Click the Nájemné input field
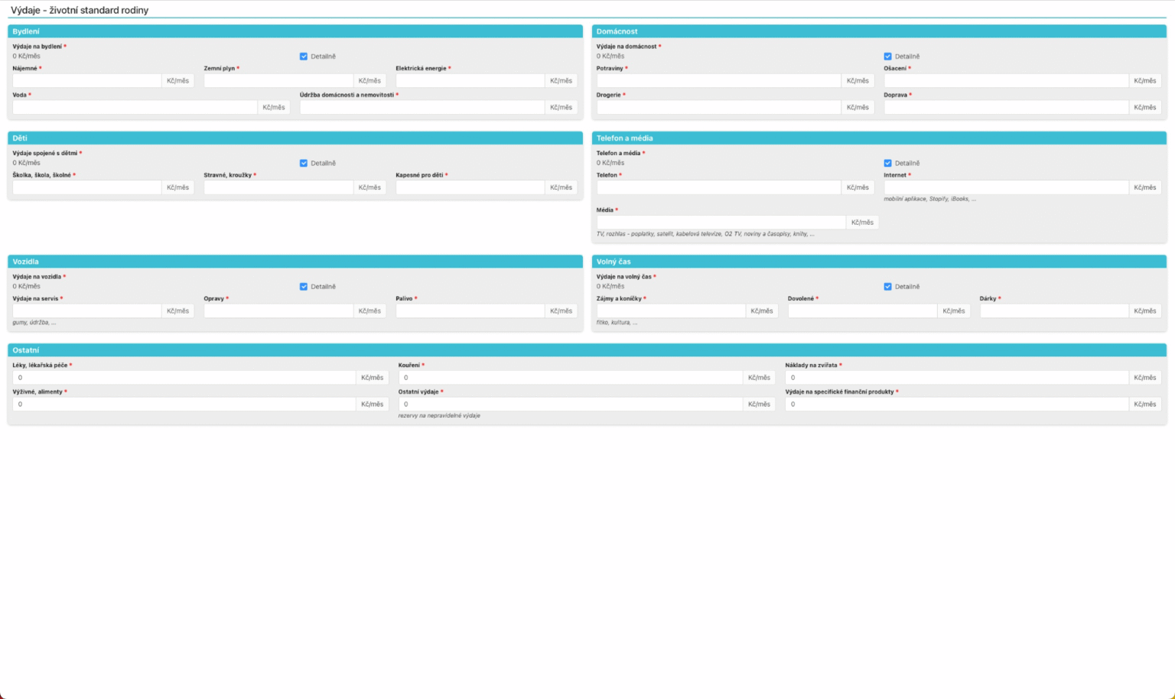 87,81
